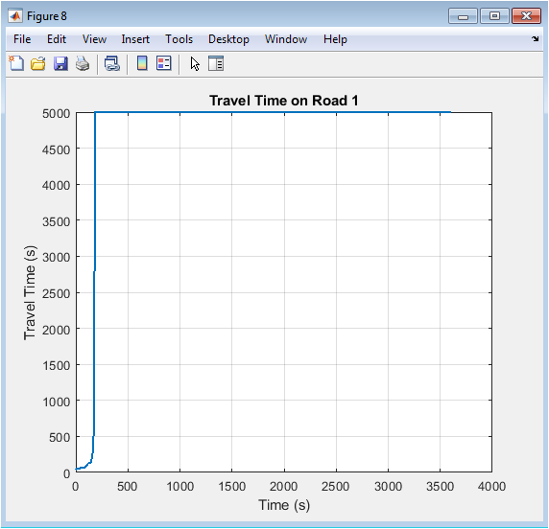Toggle the Edit Plot arrow tool

click(195, 63)
